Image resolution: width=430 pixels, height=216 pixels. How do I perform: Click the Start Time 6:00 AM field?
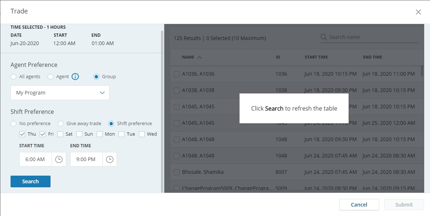pyautogui.click(x=36, y=159)
